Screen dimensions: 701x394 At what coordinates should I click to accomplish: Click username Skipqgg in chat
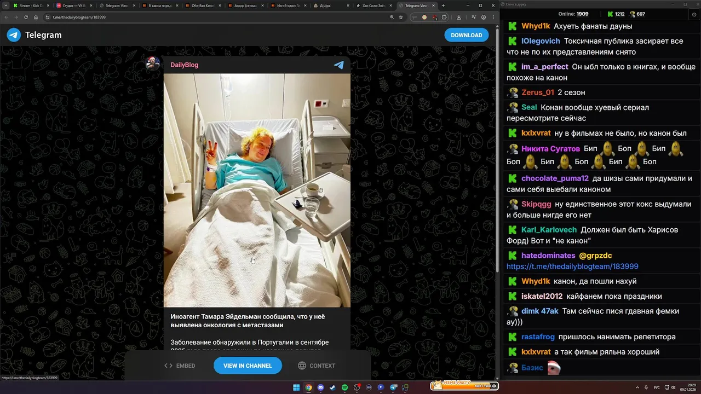pos(536,204)
